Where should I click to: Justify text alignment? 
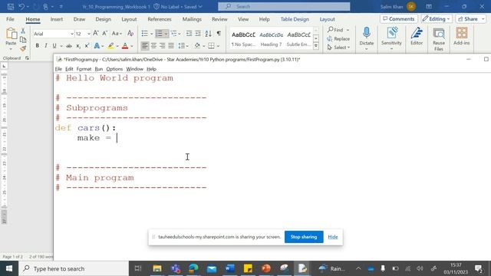[171, 46]
